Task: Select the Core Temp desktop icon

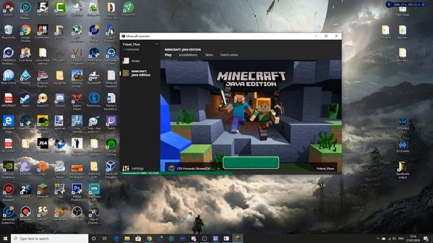Action: click(x=26, y=55)
